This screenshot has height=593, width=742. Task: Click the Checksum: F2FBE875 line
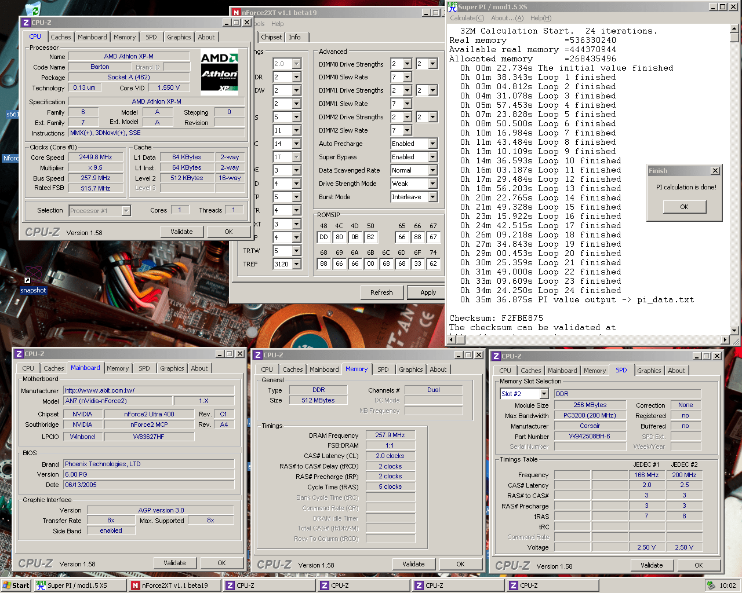click(496, 318)
